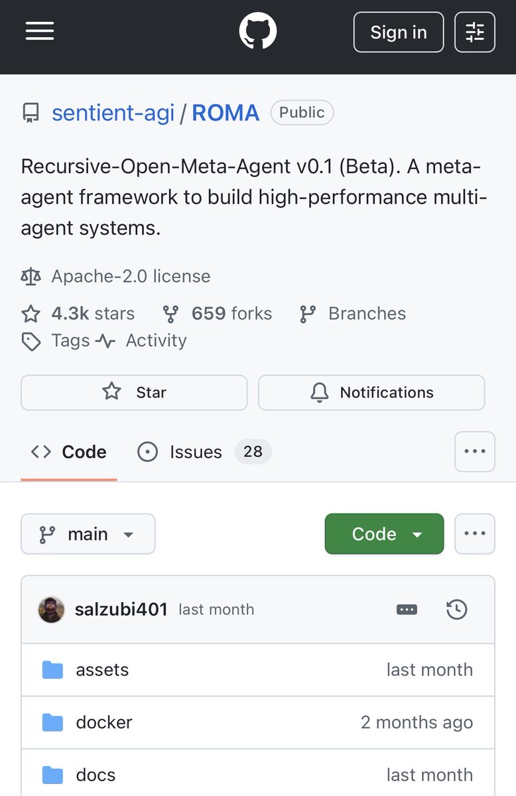Open the docs folder

(96, 775)
